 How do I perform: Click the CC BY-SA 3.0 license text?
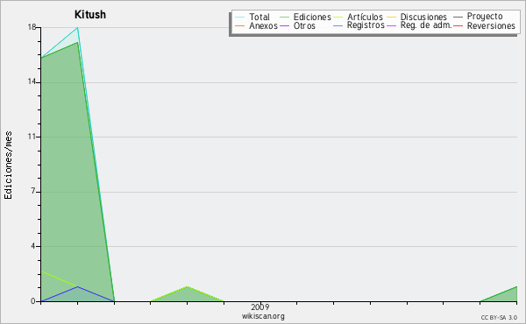pyautogui.click(x=499, y=318)
